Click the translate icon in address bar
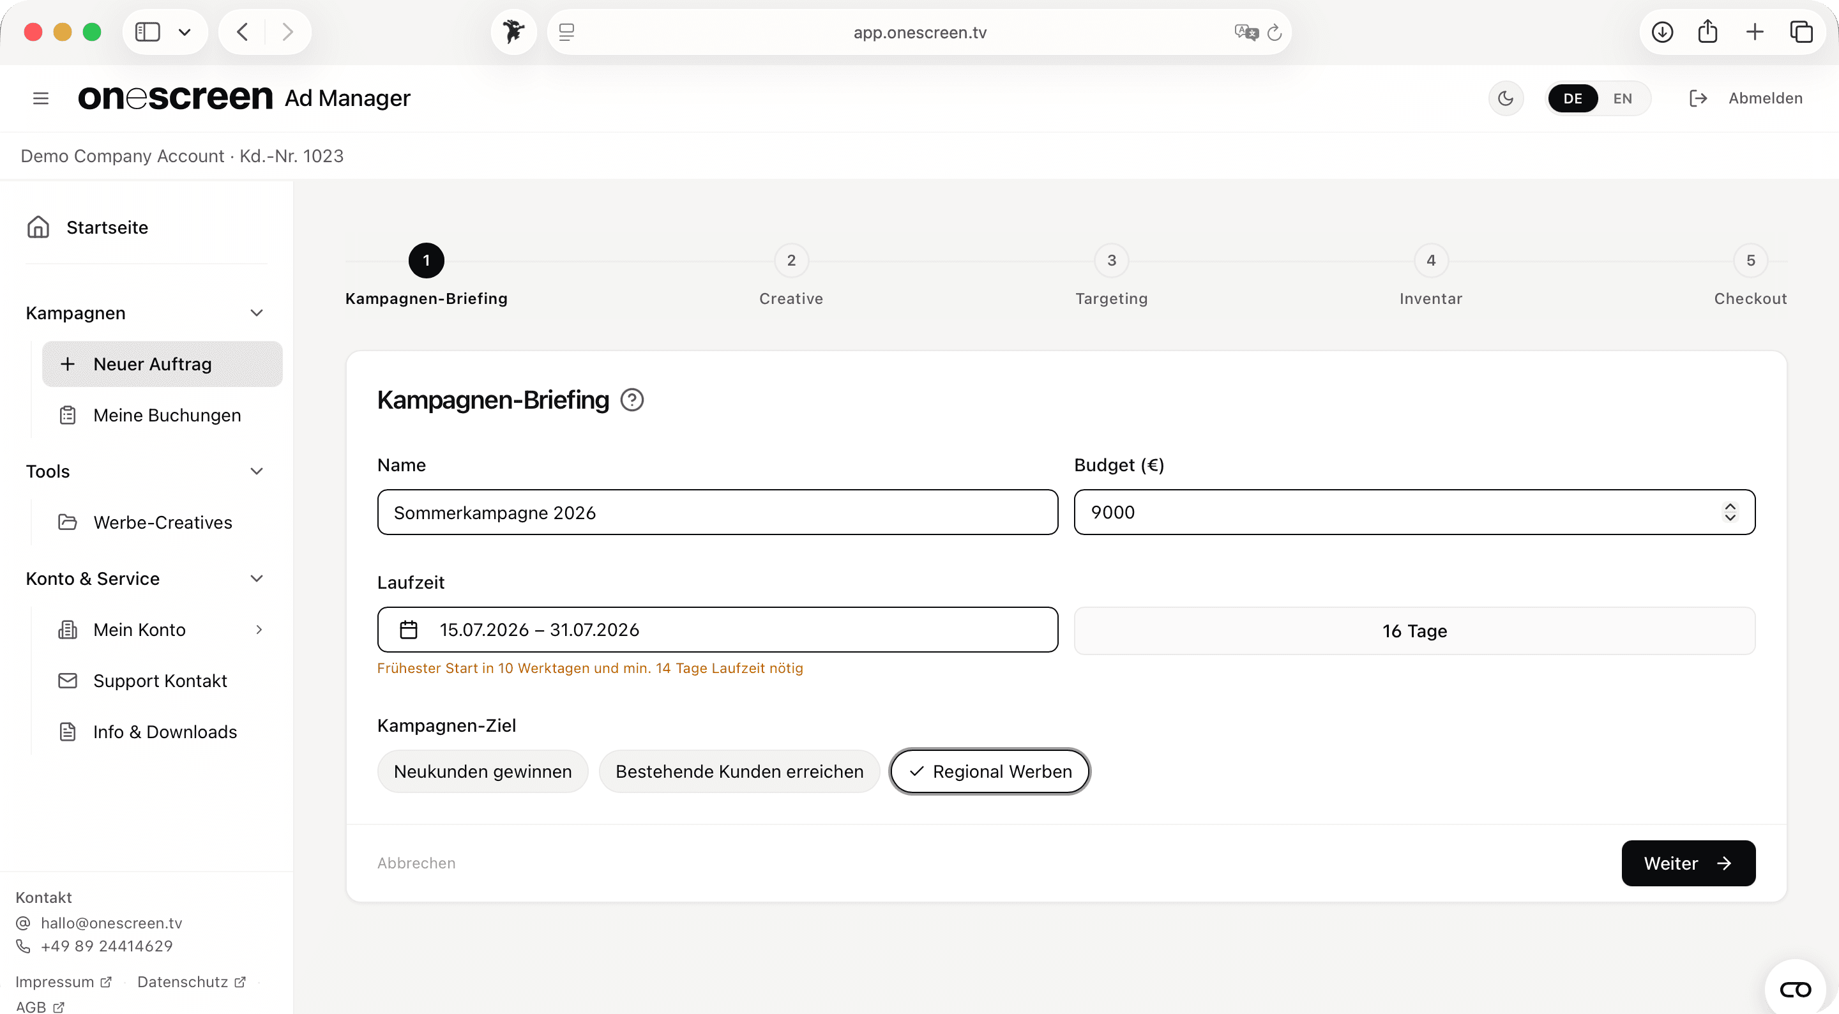 click(x=1246, y=32)
